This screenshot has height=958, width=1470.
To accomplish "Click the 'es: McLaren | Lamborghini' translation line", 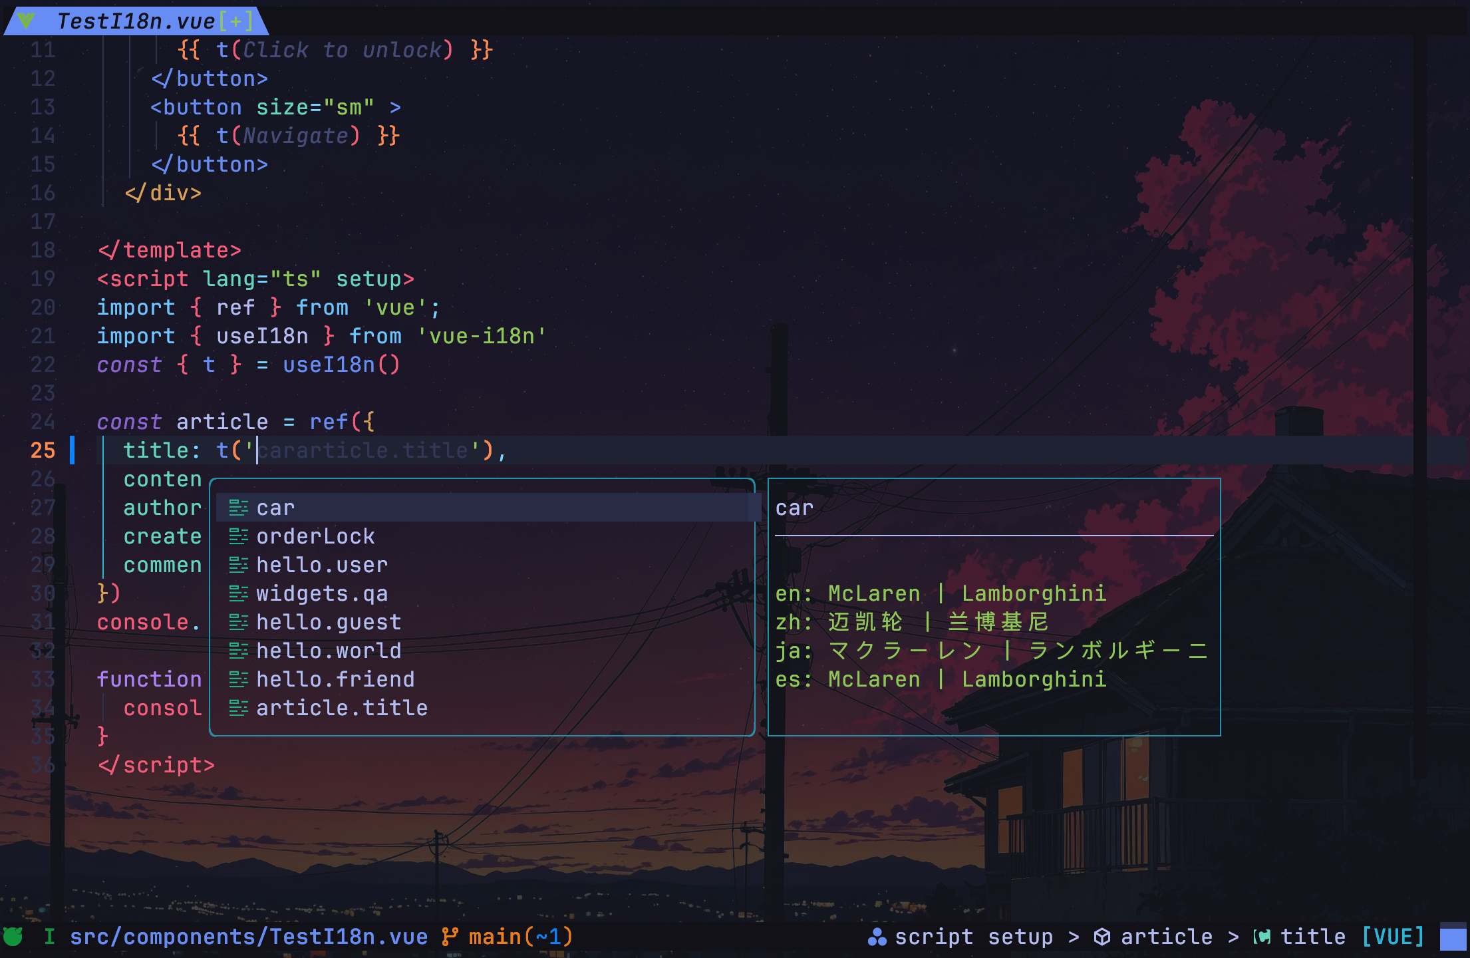I will click(x=941, y=679).
